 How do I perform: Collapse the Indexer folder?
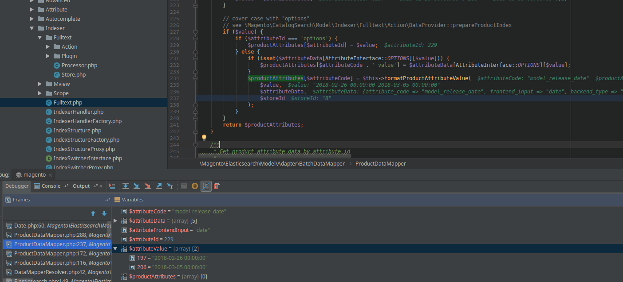coord(32,28)
